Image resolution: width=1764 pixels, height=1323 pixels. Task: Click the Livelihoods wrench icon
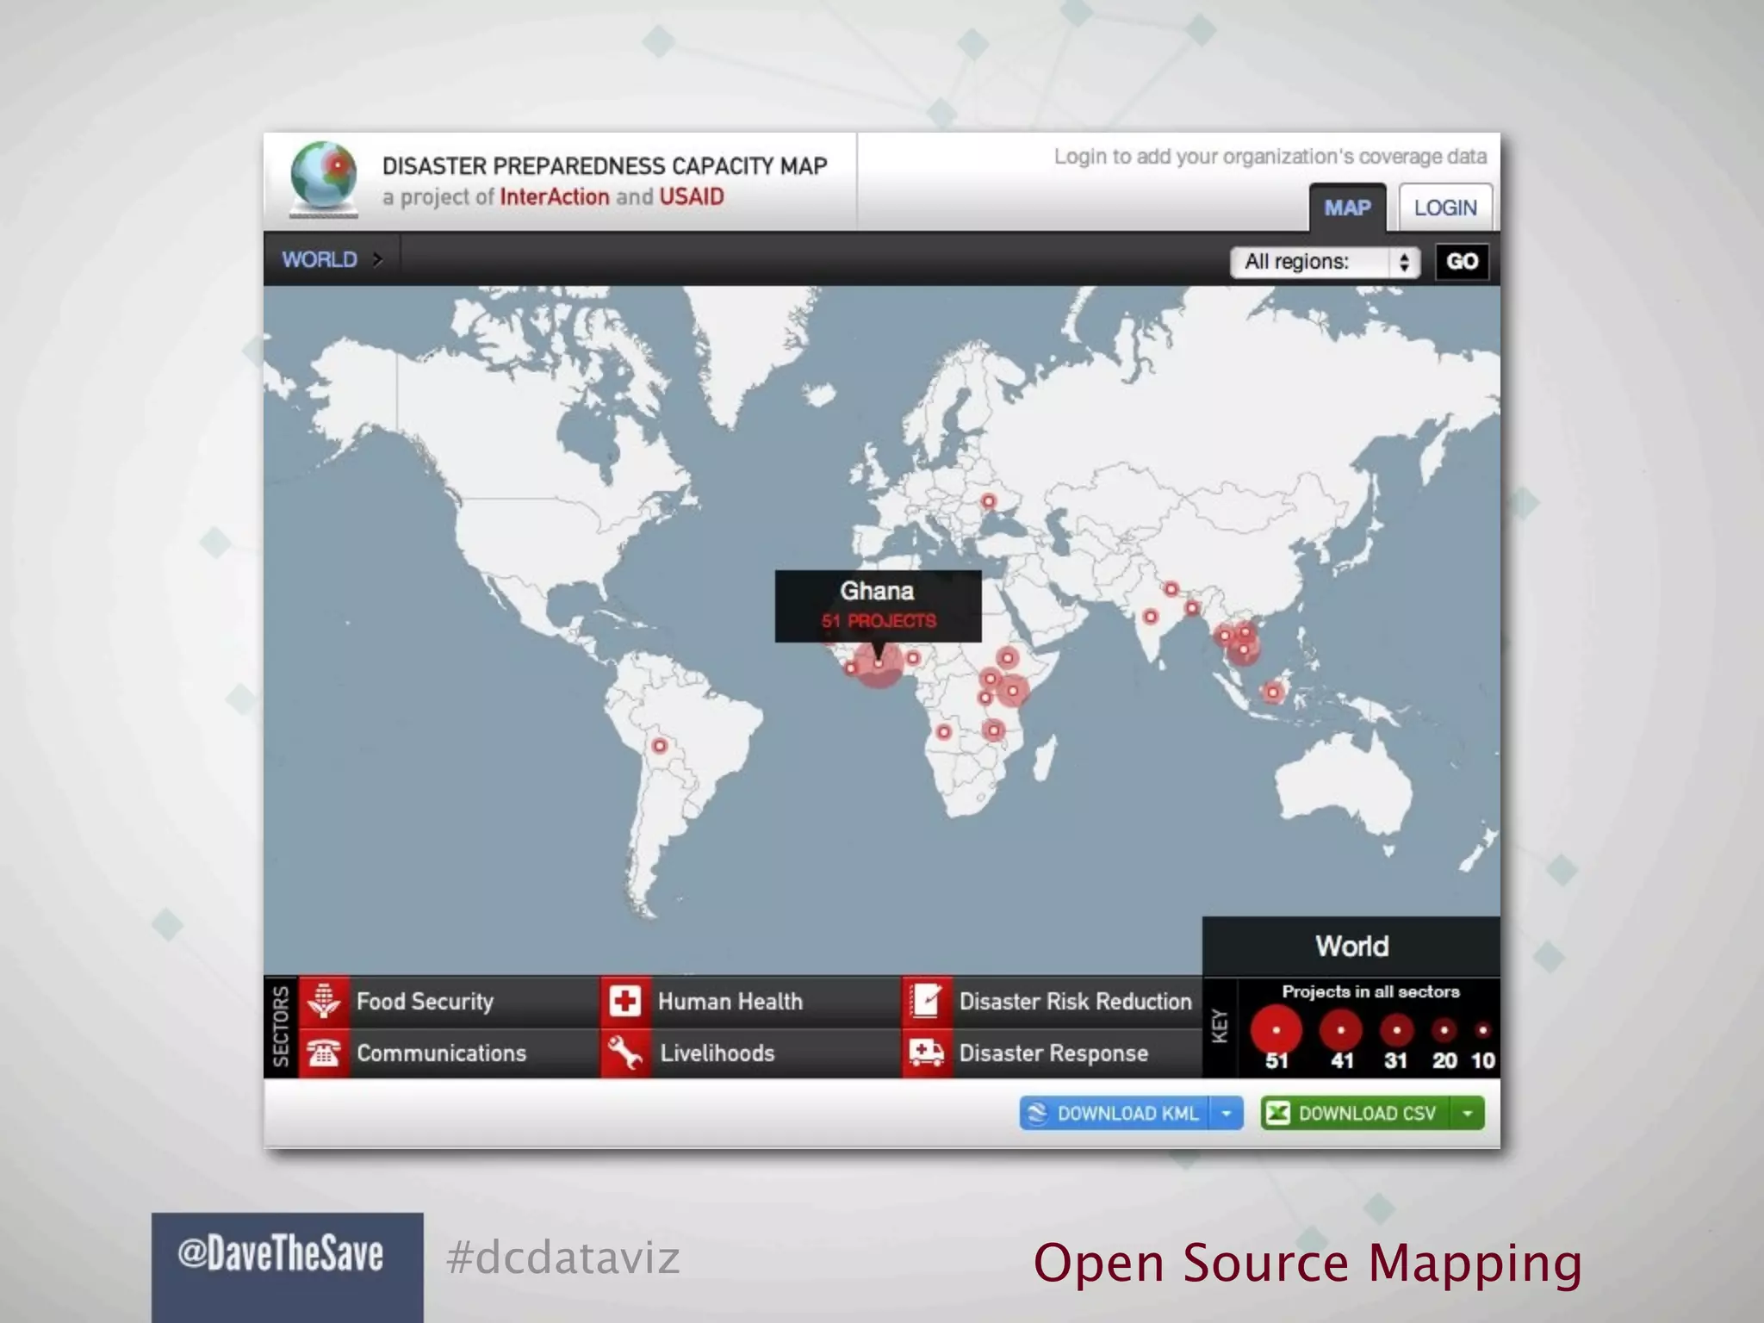[625, 1053]
